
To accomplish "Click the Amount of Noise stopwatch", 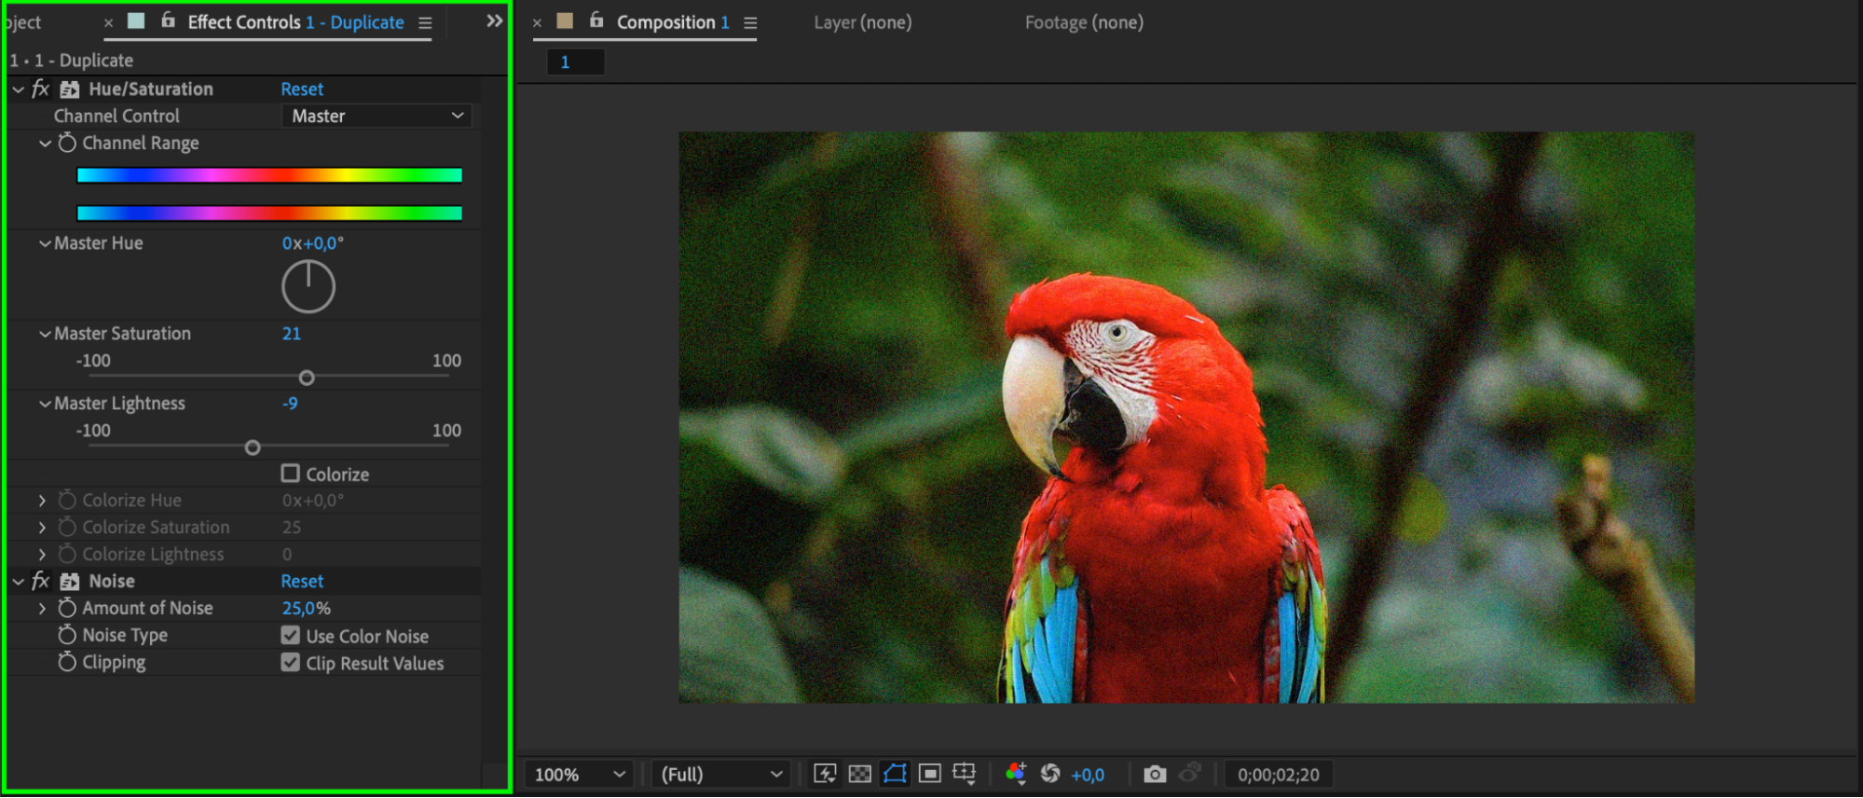I will pyautogui.click(x=67, y=608).
